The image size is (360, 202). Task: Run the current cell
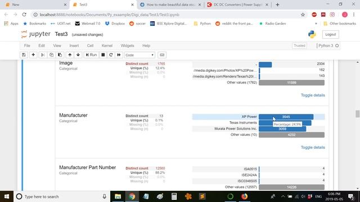[91, 55]
